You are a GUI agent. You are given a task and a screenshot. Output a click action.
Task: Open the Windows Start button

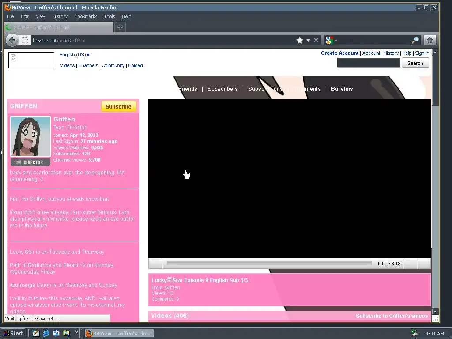point(13,333)
